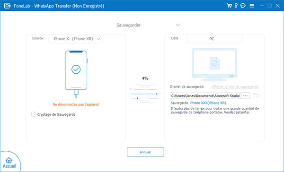Click the backup path input field
284x172 pixels.
click(x=205, y=95)
